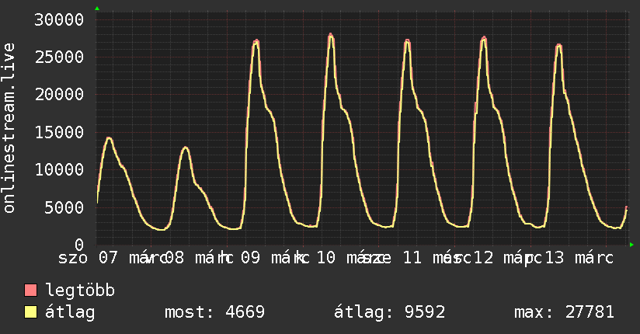Click the 30000 y-axis label
Screen dimensions: 640x334
(x=59, y=19)
